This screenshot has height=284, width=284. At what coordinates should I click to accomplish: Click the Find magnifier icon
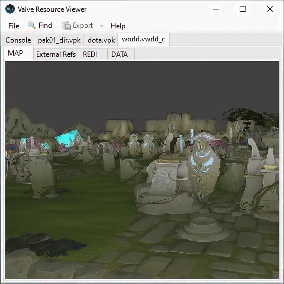coord(32,25)
